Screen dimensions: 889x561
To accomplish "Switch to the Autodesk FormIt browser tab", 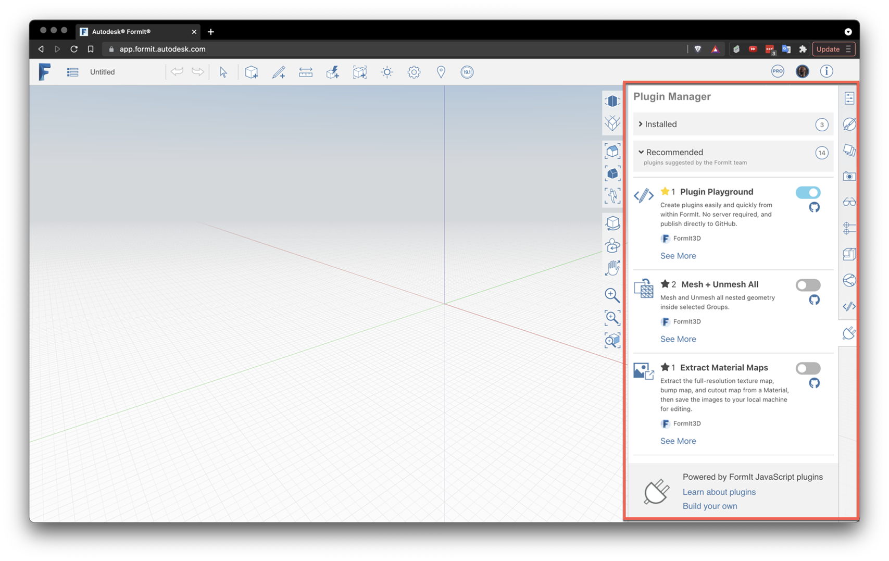I will 135,32.
